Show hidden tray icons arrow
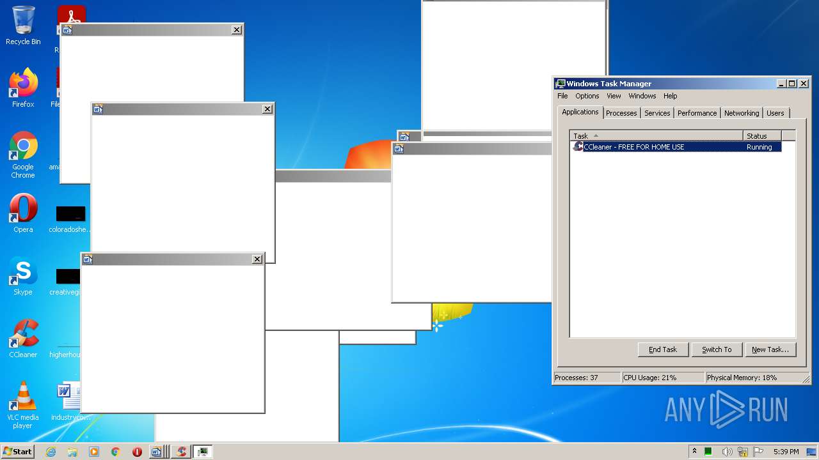The width and height of the screenshot is (819, 460). (694, 452)
